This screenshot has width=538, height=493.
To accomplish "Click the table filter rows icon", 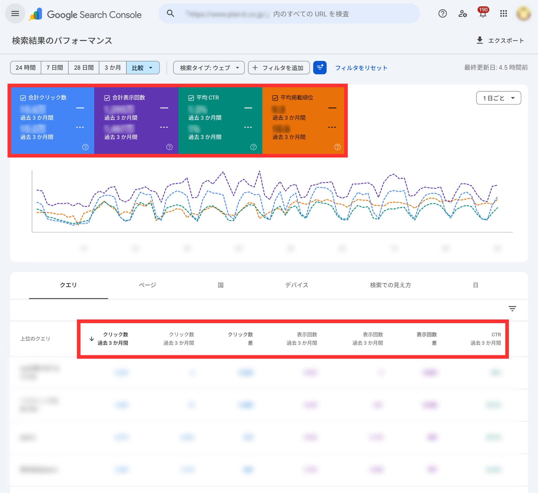I will 512,309.
